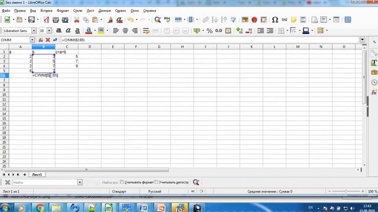Cancel formula entry with red X
The width and height of the screenshot is (378, 212).
click(x=48, y=40)
